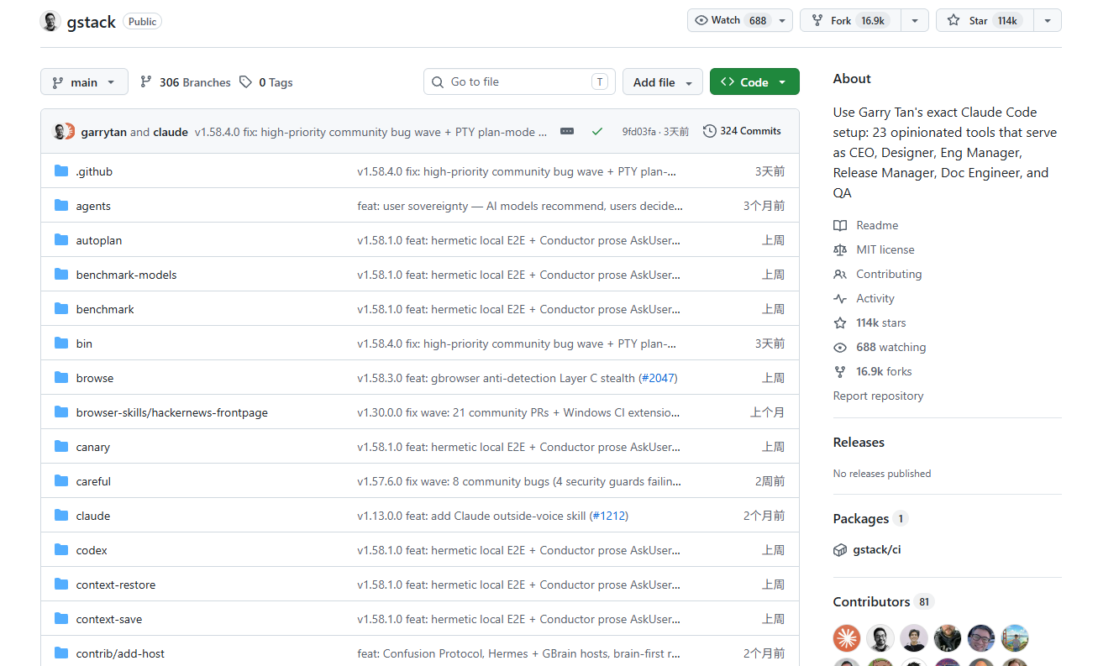Open pull request #2047 link
Viewport: 1098px width, 666px height.
(659, 378)
